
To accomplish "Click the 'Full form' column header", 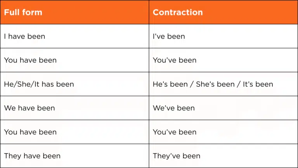I will (23, 12).
